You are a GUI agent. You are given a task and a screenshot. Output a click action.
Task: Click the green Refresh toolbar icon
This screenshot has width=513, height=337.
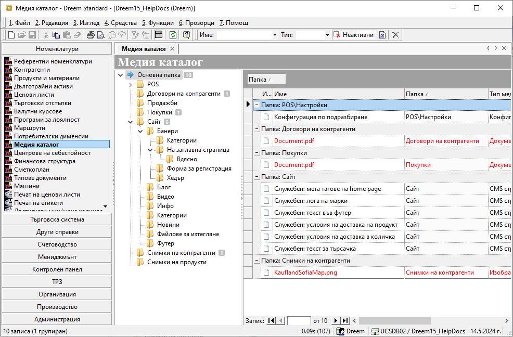(172, 35)
